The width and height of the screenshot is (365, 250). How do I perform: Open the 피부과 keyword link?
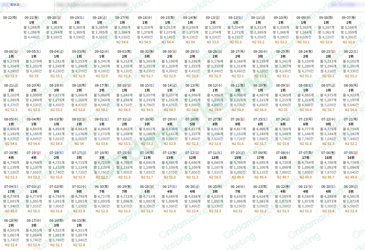(15, 5)
